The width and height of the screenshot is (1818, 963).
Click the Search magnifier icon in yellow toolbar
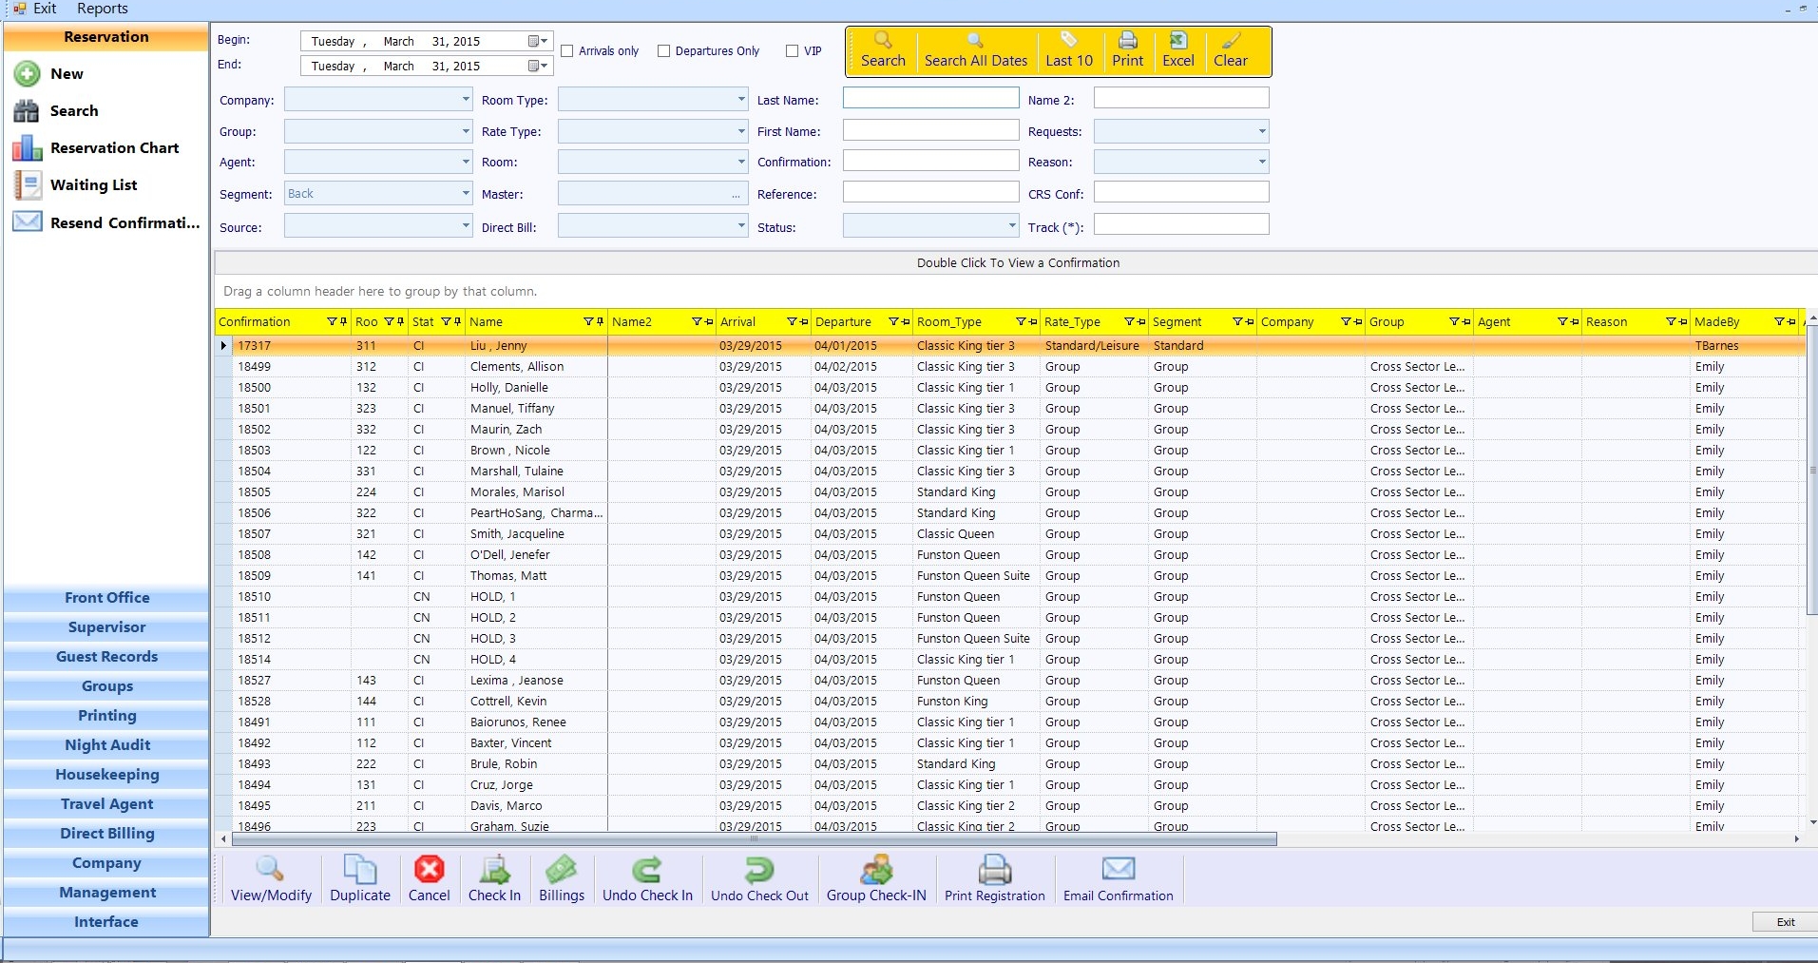(883, 41)
